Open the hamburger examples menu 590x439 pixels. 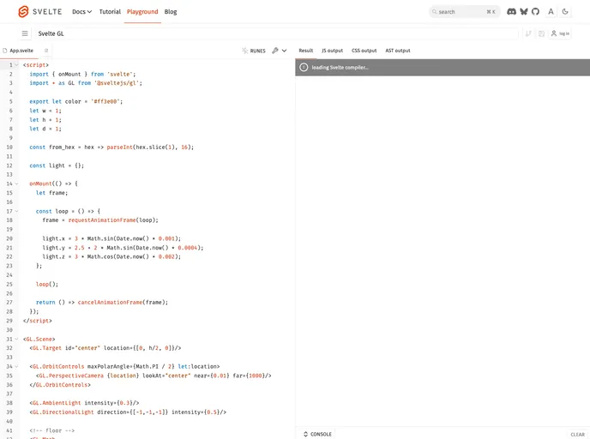pos(25,33)
